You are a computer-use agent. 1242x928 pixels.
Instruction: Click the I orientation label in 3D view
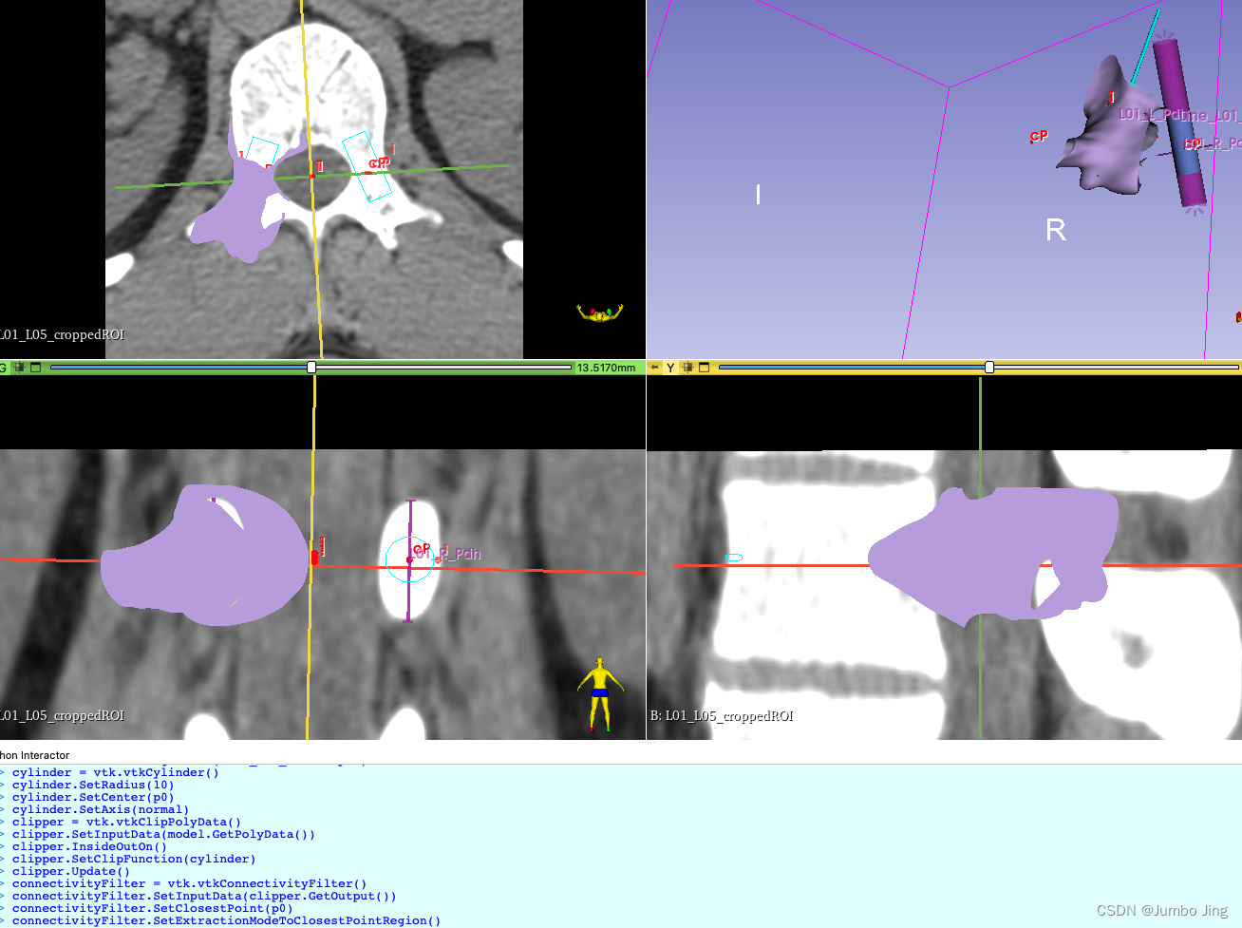point(758,195)
